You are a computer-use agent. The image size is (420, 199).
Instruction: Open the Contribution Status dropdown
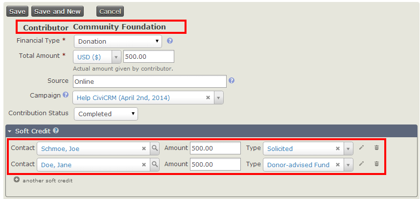[106, 114]
